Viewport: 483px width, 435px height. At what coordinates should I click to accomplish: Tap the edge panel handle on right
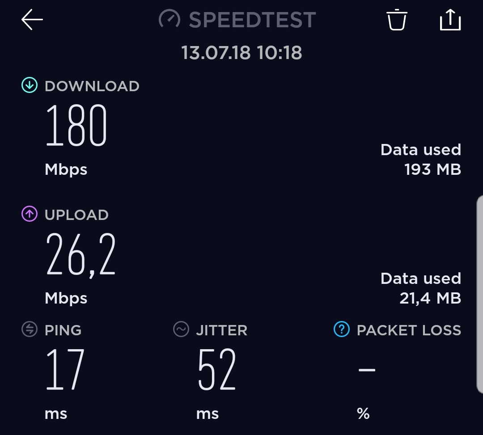click(480, 294)
